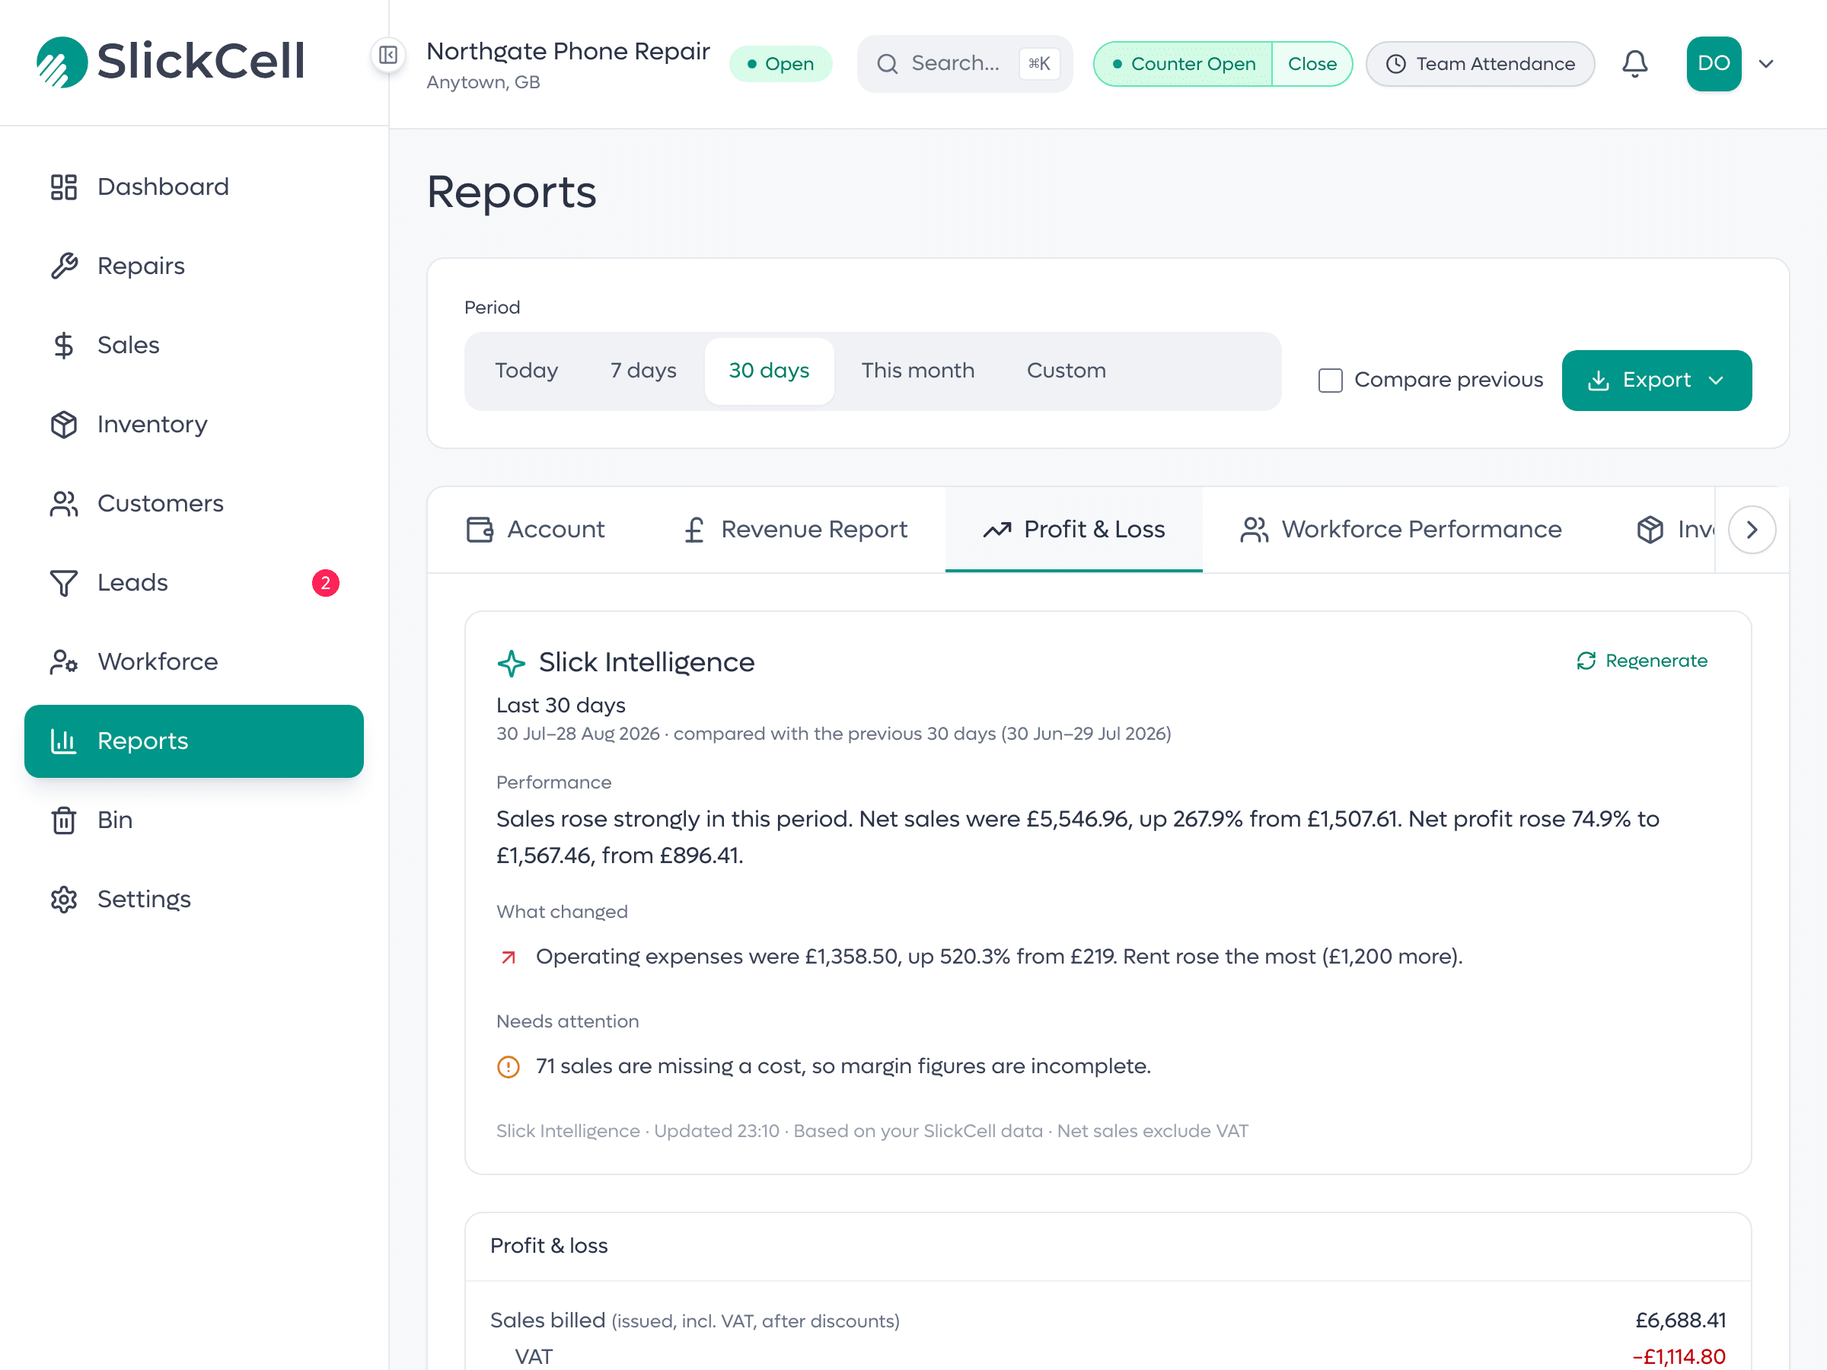Open Reports in sidebar
1827x1370 pixels.
(194, 741)
